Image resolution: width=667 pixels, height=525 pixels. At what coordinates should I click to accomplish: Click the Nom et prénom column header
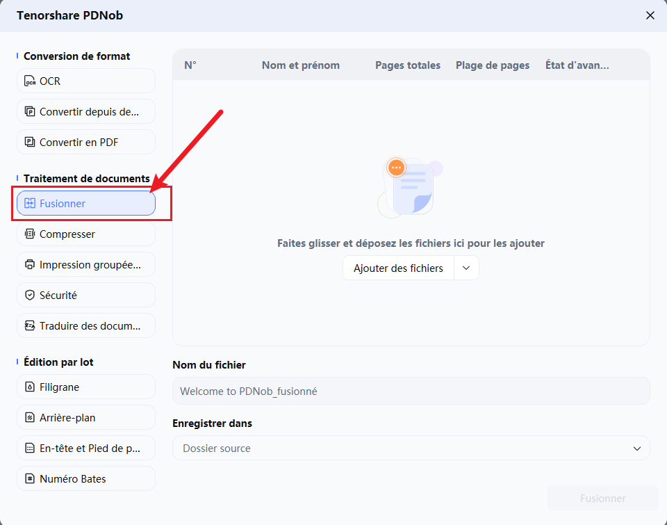pyautogui.click(x=301, y=65)
